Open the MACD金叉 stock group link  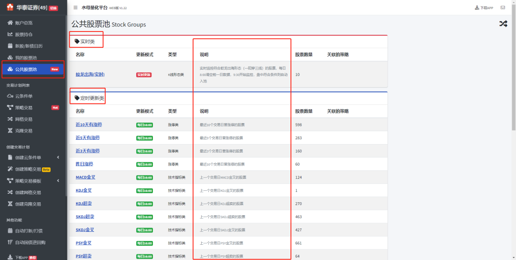click(85, 177)
